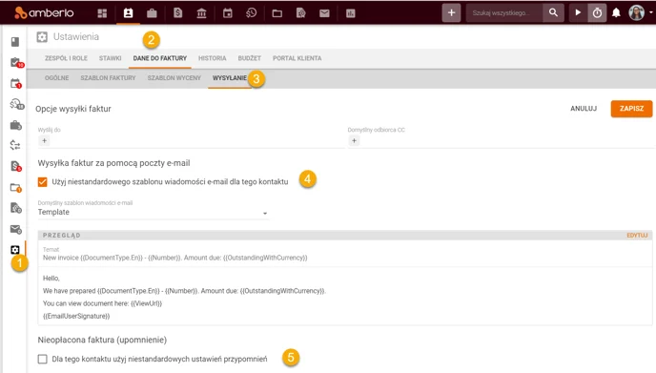656x373 pixels.
Task: Click the ANULUJ button
Action: tap(584, 109)
